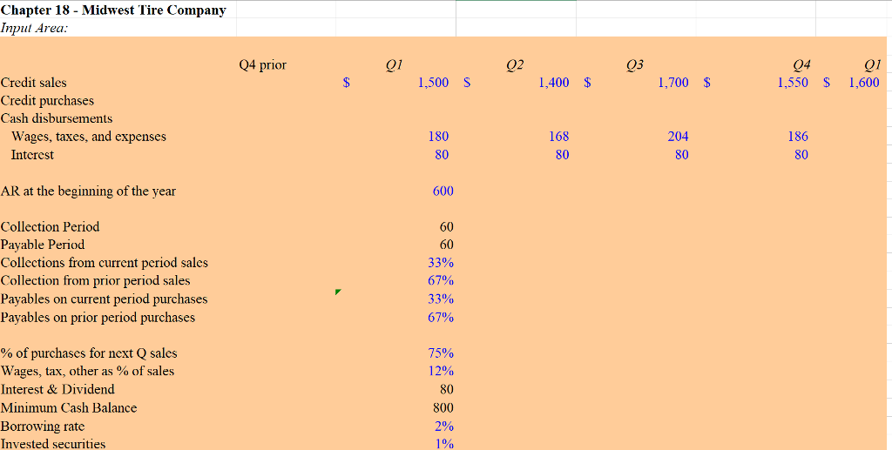Viewport: 892px width, 450px height.
Task: Click 'Payables on prior period purchases' label
Action: 98,317
